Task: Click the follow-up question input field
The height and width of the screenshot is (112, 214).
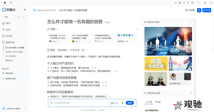Action: click(x=79, y=103)
